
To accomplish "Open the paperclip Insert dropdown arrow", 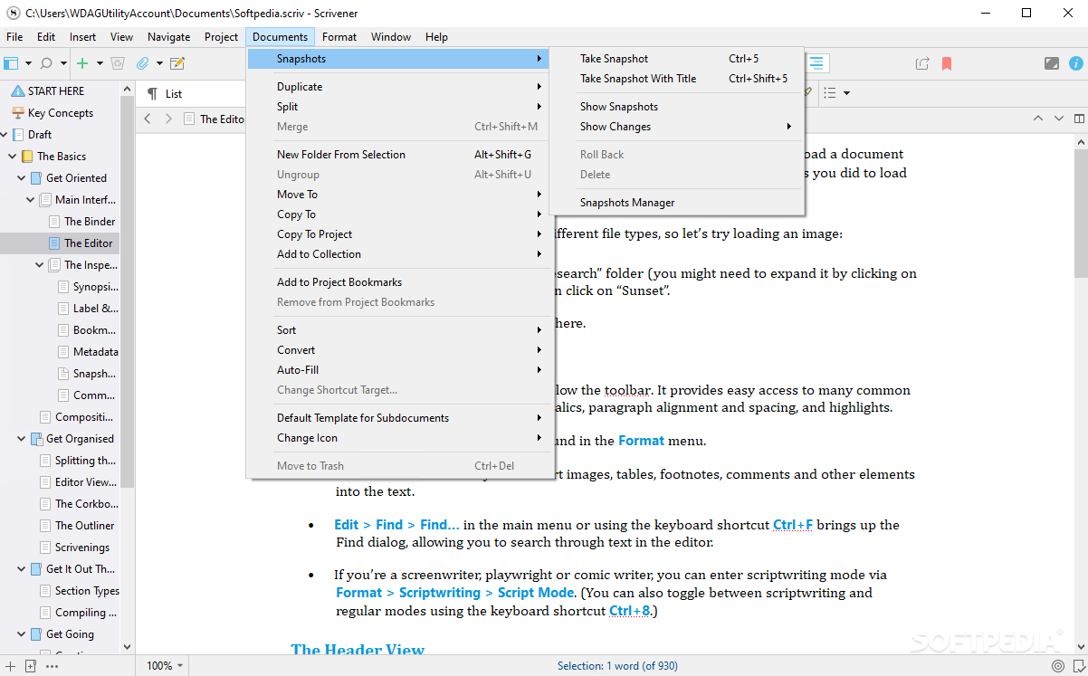I will point(159,63).
